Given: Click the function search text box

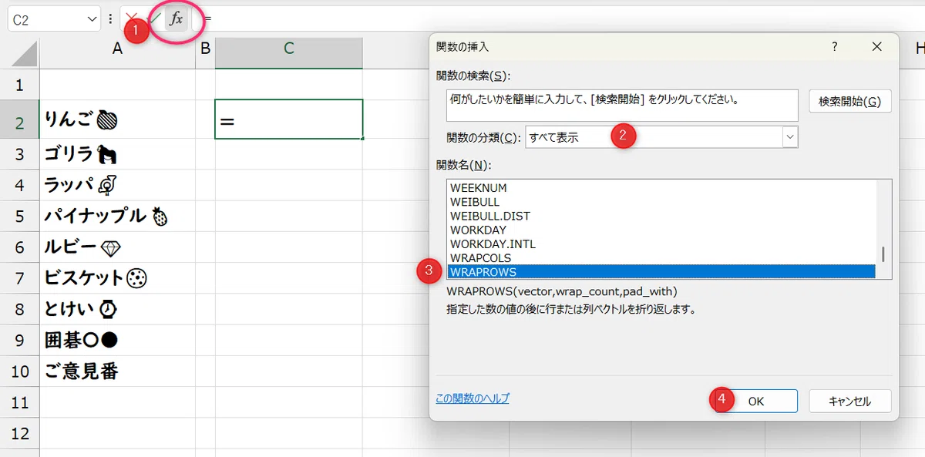Looking at the screenshot, I should 622,106.
